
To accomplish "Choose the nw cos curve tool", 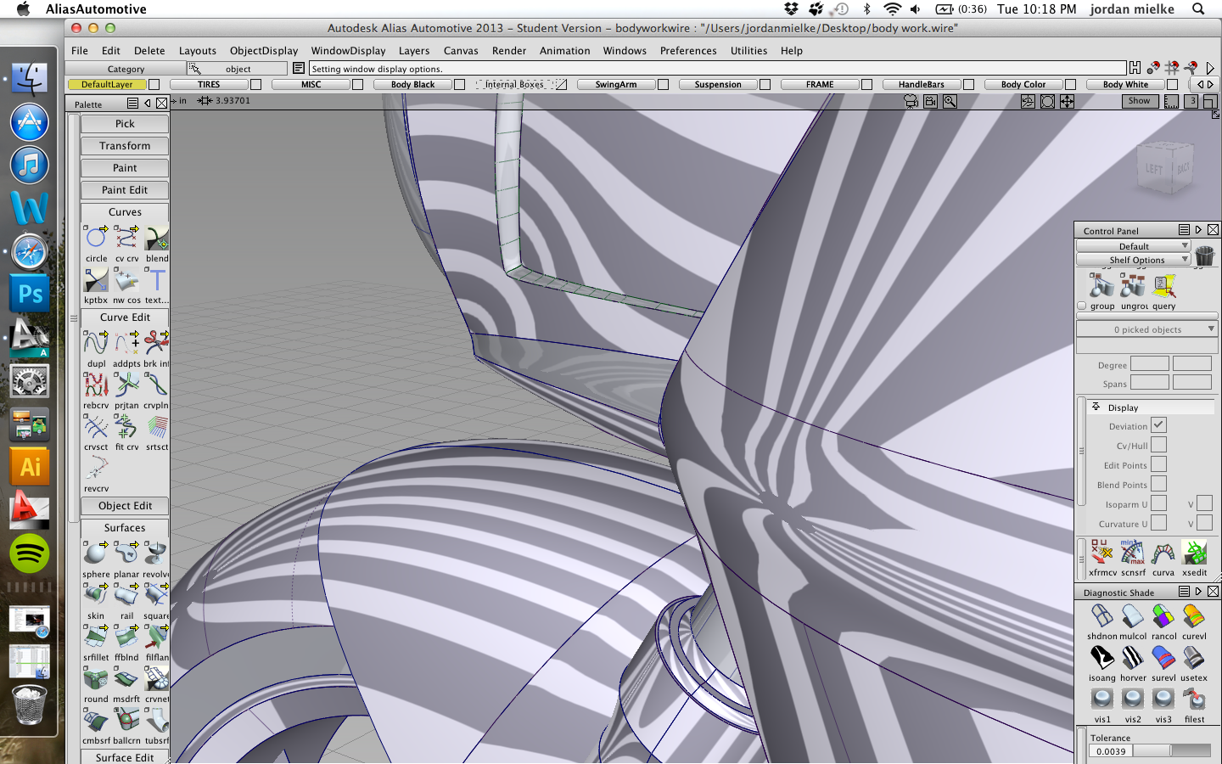I will coord(126,280).
